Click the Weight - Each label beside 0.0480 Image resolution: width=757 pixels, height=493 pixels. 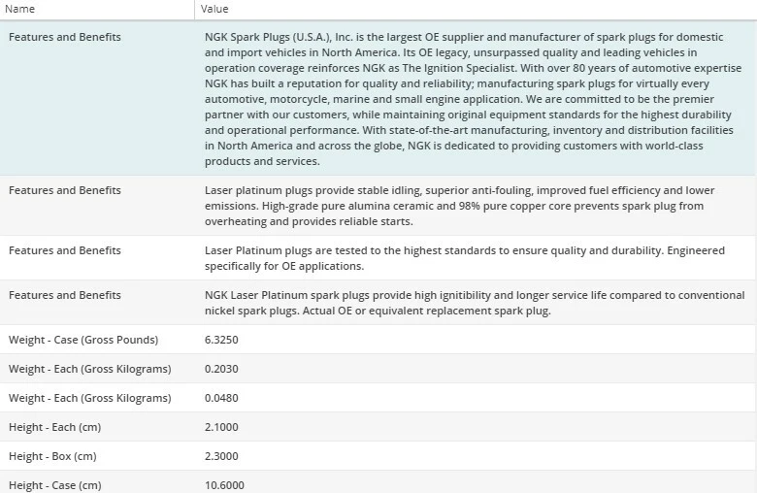tap(89, 398)
